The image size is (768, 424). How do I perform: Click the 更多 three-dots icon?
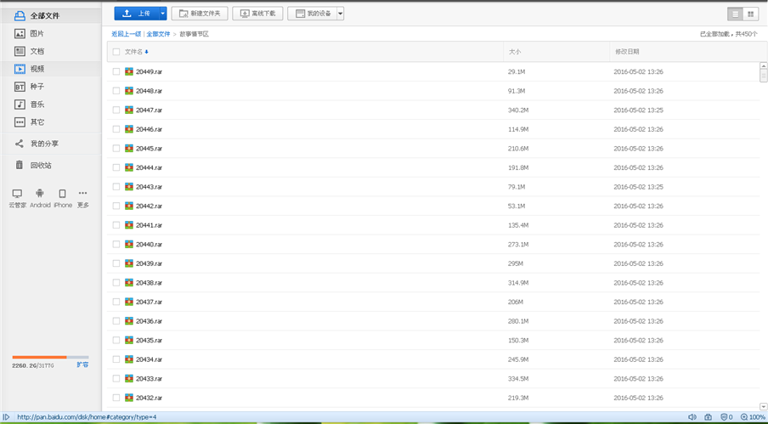pyautogui.click(x=82, y=194)
